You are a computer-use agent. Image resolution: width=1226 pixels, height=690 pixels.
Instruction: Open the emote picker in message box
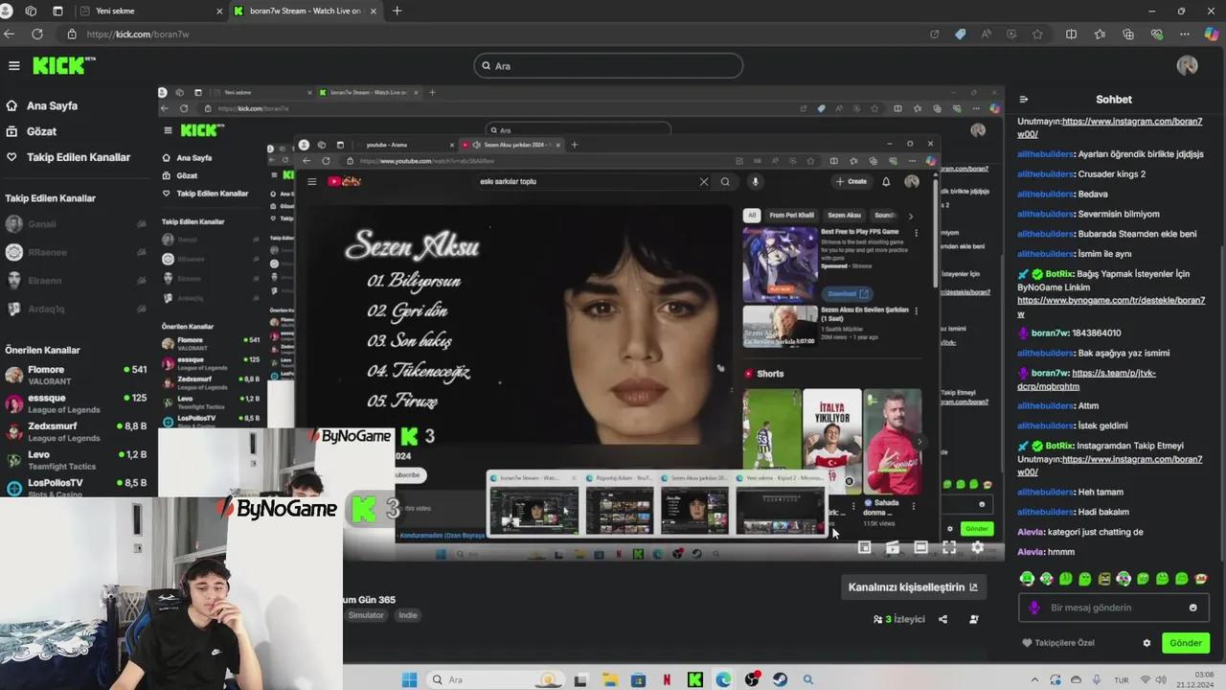point(1192,608)
